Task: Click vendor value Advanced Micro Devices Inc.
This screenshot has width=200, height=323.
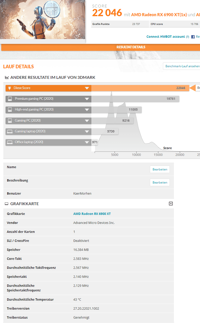Action: 94,223
